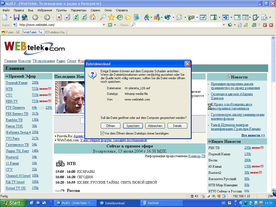Click the stop loading page icon
Image resolution: width=276 pixels, height=207 pixels.
[59, 17]
